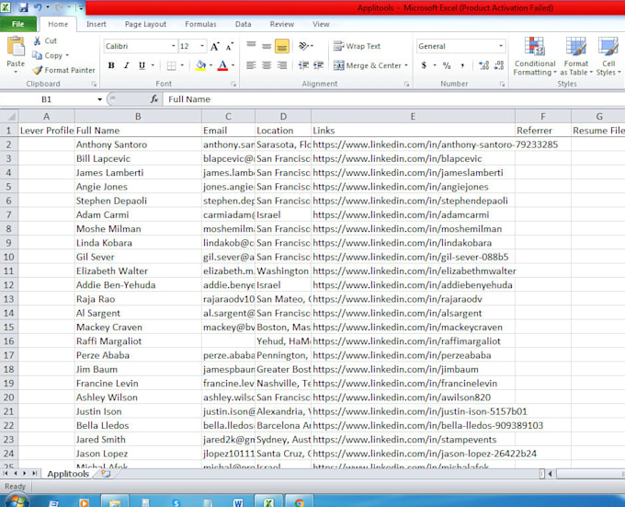Open the font name Calibri dropdown

point(174,46)
